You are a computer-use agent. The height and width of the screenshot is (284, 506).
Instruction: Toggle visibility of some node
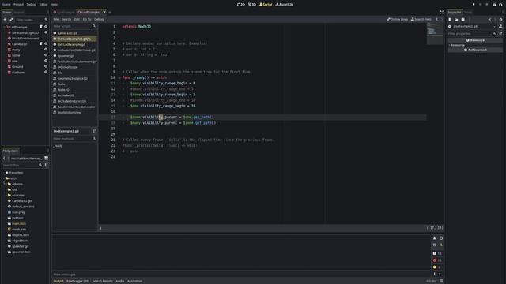click(46, 55)
